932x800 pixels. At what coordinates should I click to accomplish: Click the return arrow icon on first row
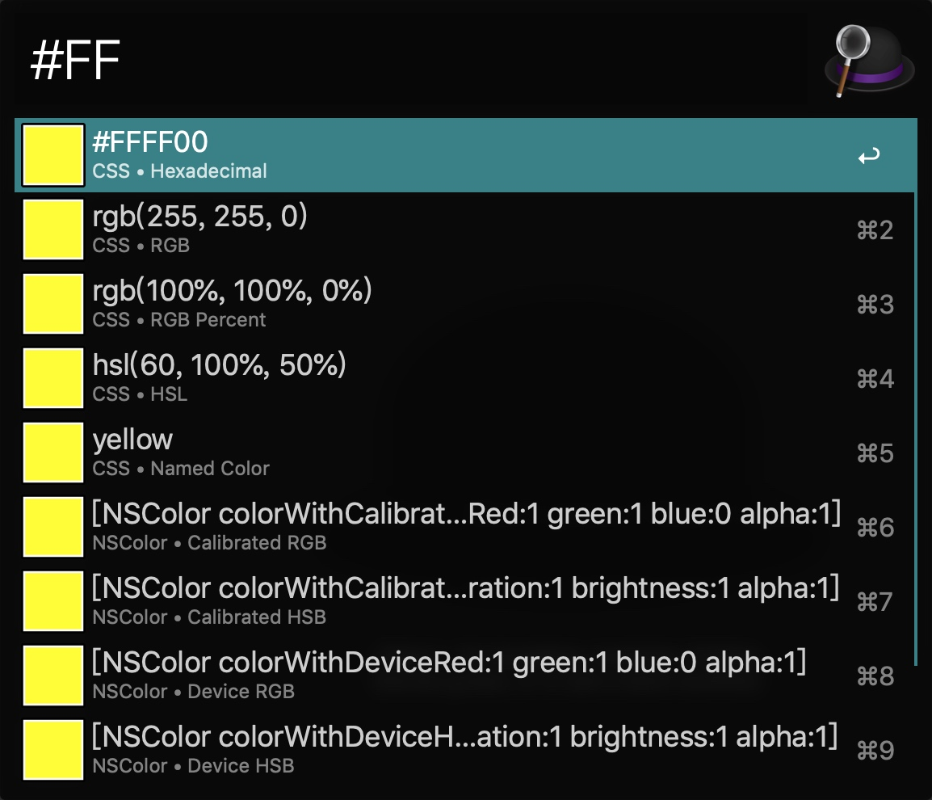pos(869,156)
